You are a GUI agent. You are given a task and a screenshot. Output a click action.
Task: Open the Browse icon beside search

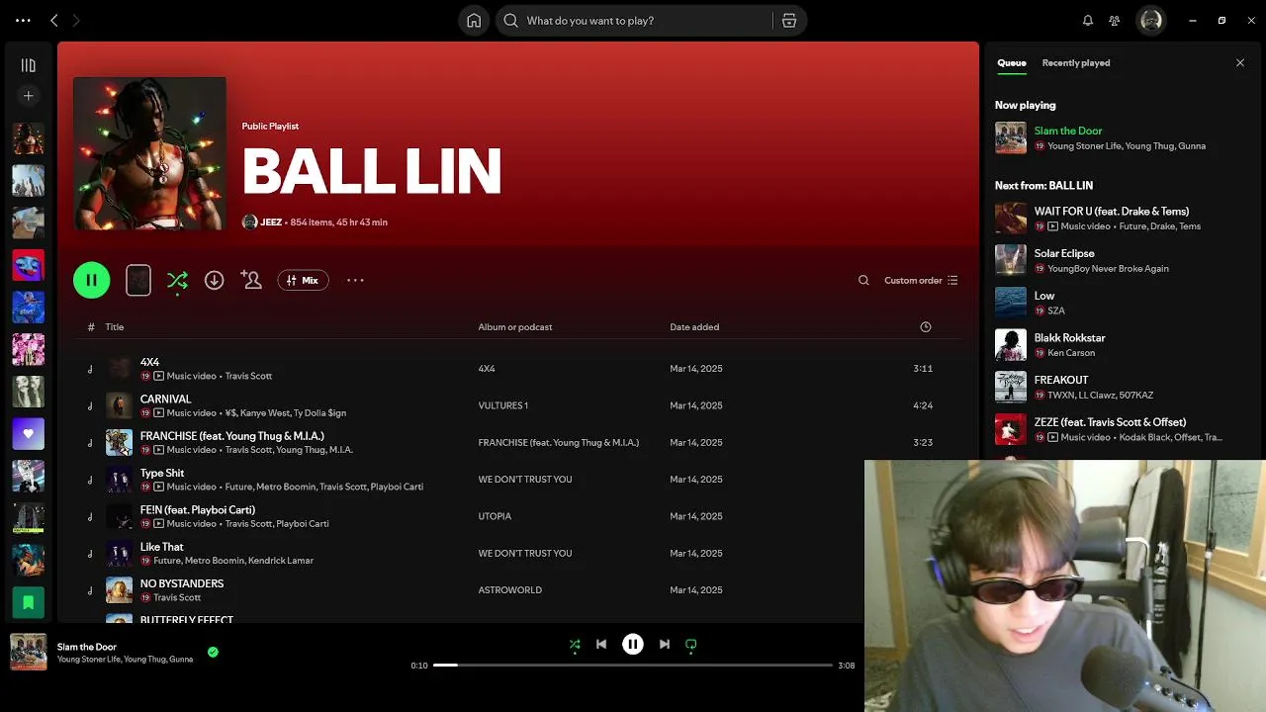pos(789,21)
